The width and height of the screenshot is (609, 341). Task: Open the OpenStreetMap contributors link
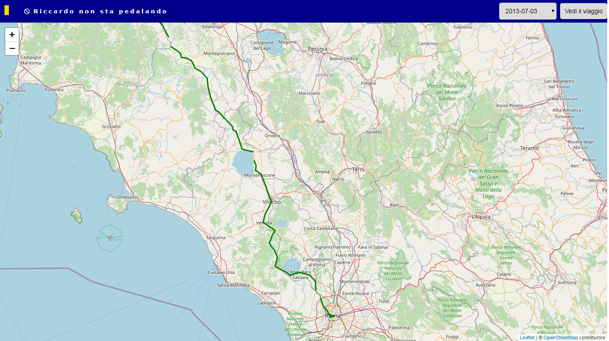pos(561,338)
